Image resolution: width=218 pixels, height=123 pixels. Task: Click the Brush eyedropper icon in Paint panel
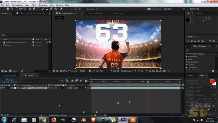click(215, 88)
